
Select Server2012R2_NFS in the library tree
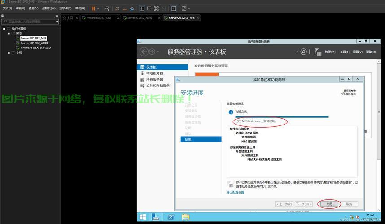(x=33, y=38)
